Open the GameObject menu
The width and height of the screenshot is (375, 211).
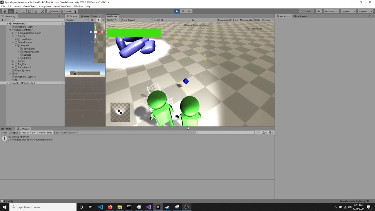30,6
